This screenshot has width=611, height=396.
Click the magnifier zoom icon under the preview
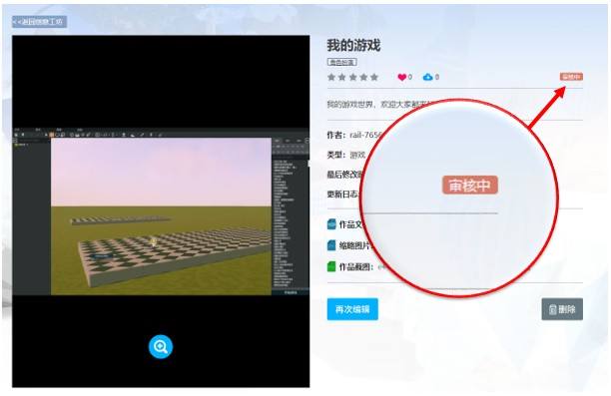pos(161,346)
